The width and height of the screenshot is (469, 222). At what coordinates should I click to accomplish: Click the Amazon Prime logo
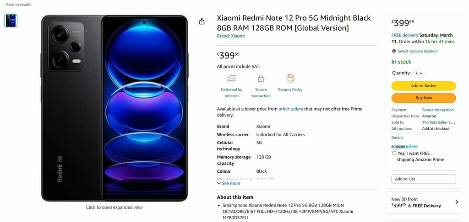(x=404, y=147)
